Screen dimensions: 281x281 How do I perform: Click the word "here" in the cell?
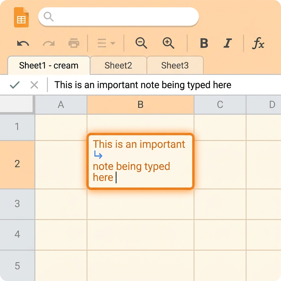pos(103,178)
